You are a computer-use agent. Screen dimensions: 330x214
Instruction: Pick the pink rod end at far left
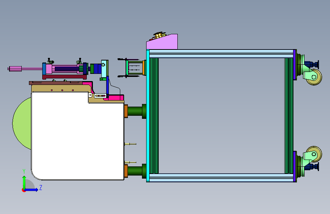(x=15, y=69)
